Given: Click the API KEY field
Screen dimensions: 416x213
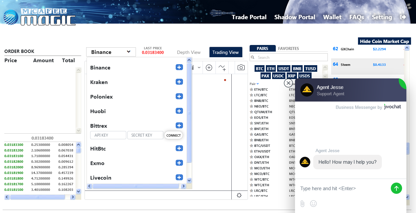Looking at the screenshot, I should 108,135.
